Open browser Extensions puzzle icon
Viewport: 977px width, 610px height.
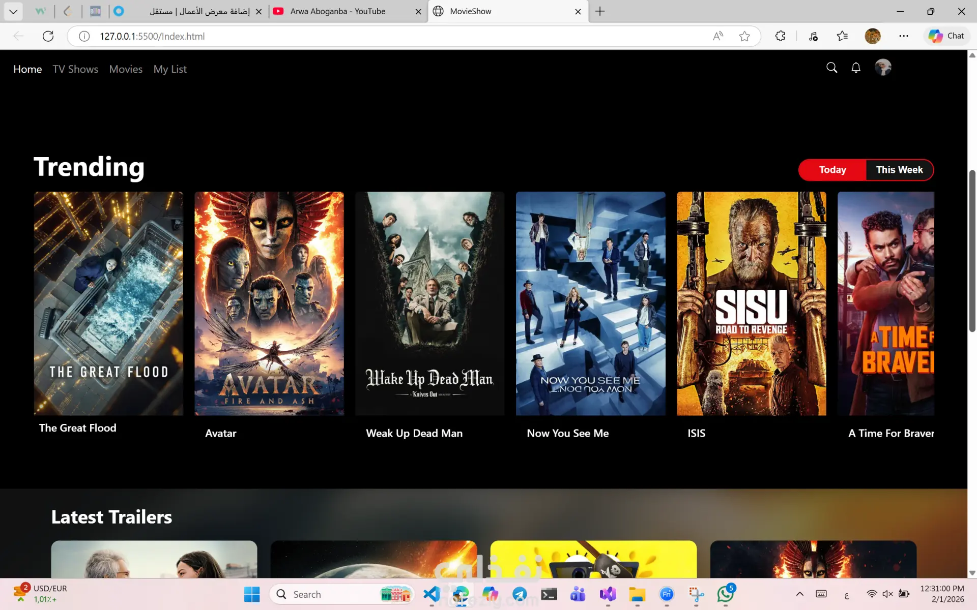[780, 36]
